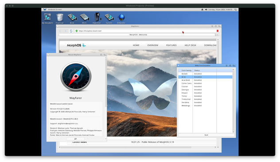This screenshot has height=162, width=280.
Task: Go forward with Wayfarer's forward arrow
Action: [x=66, y=31]
